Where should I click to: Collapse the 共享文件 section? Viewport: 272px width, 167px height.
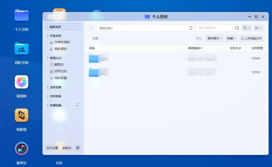(x=47, y=36)
